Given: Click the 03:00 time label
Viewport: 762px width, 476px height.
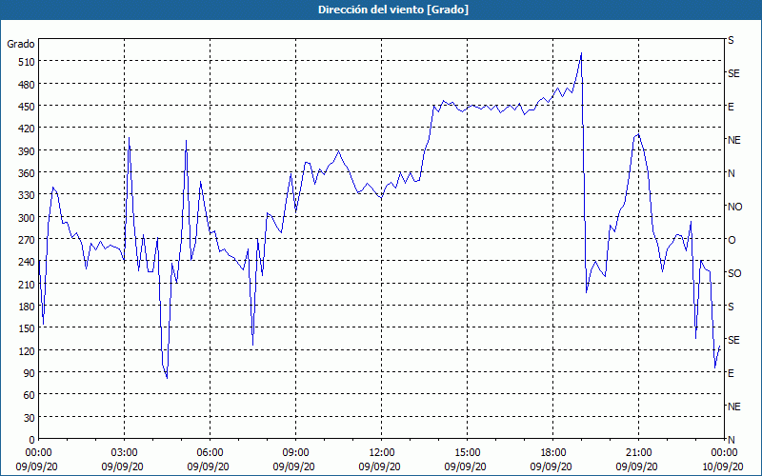Looking at the screenshot, I should [x=125, y=453].
